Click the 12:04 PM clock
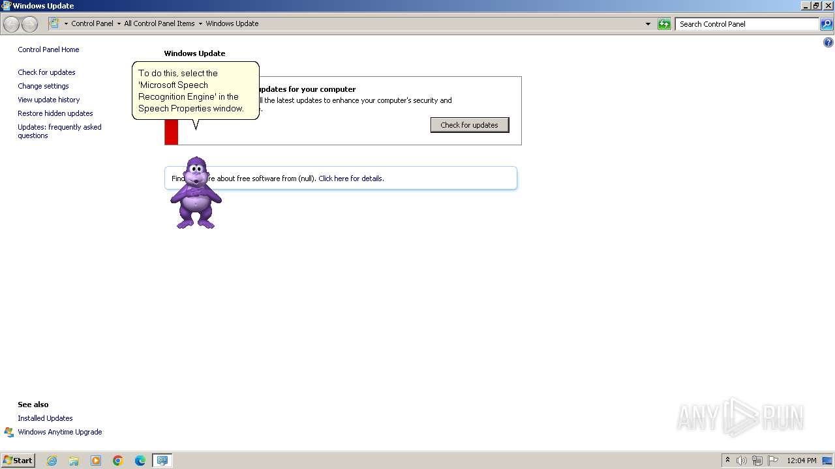 (802, 461)
